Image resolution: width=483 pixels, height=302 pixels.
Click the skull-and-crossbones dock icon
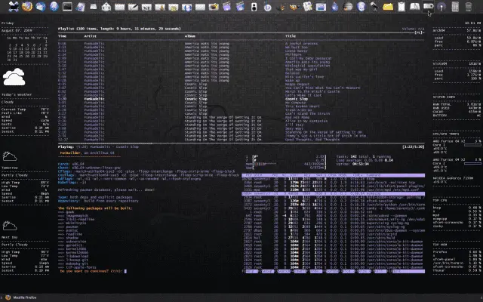point(14,6)
